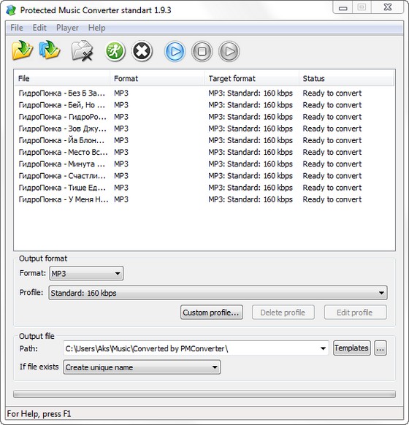Screen dimensions: 409x425
Task: Click the add files folder icon
Action: 22,50
